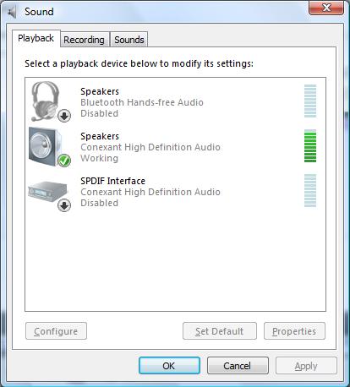
Task: Select Bluetooth Hands-free Audio list entry
Action: coord(175,102)
